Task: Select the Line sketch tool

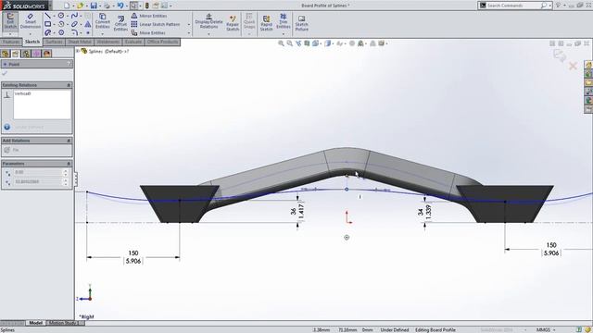Action: coord(47,16)
